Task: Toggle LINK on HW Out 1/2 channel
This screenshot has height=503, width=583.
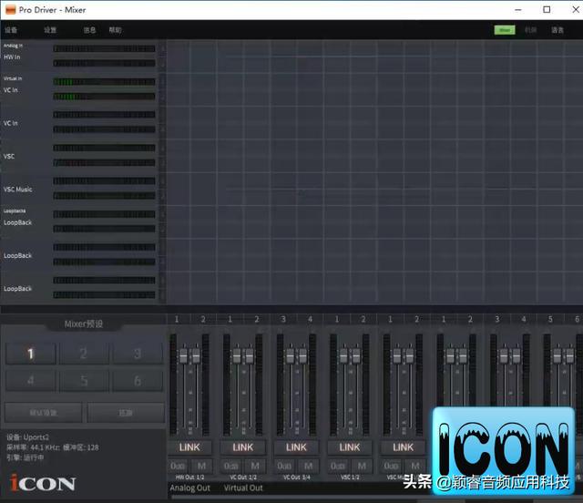Action: pyautogui.click(x=189, y=447)
